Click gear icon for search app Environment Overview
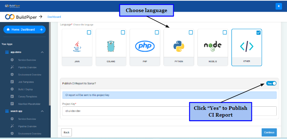This screenshot has width=287, height=139. coord(12,133)
